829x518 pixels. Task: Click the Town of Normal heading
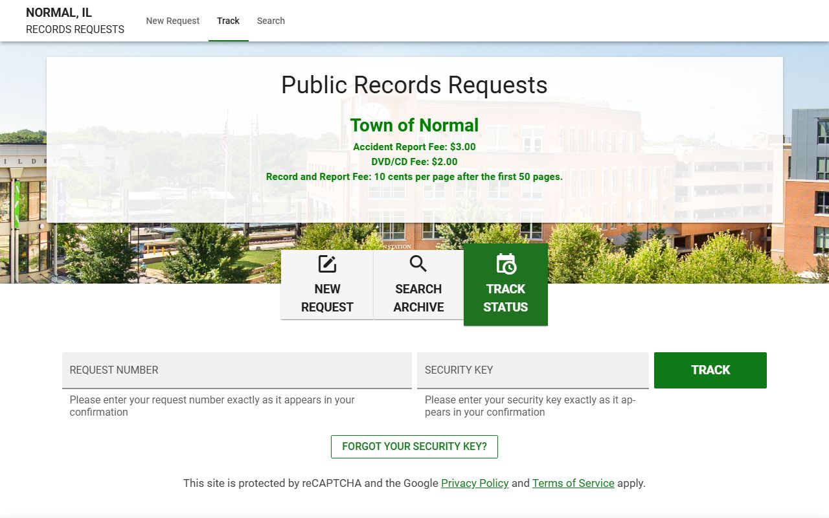point(414,125)
